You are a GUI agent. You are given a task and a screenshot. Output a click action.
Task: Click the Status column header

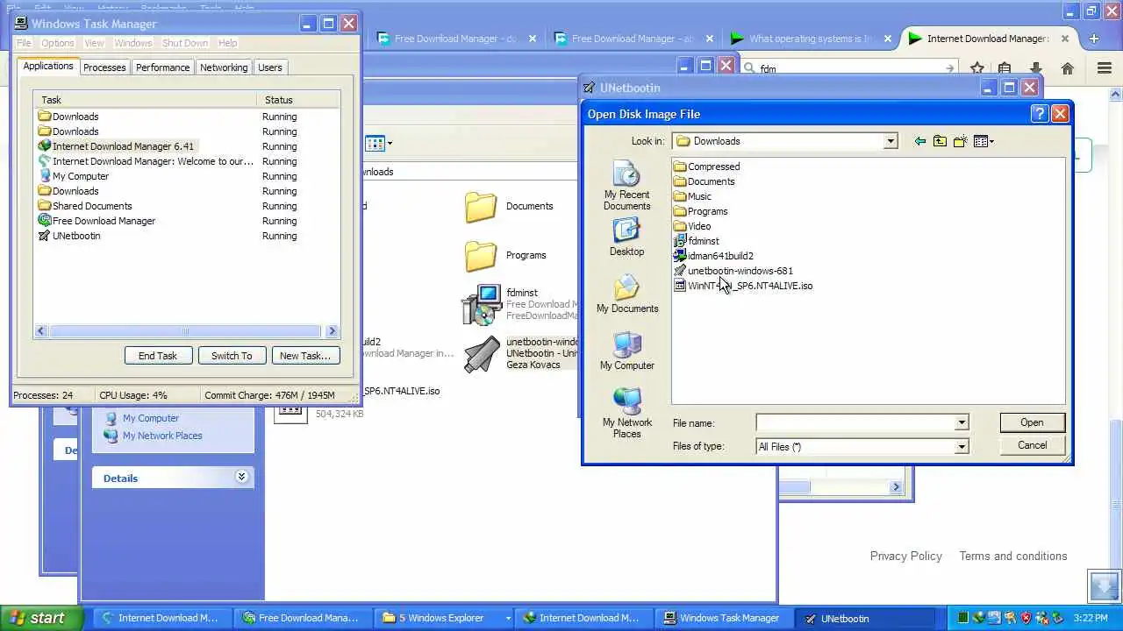pyautogui.click(x=298, y=100)
